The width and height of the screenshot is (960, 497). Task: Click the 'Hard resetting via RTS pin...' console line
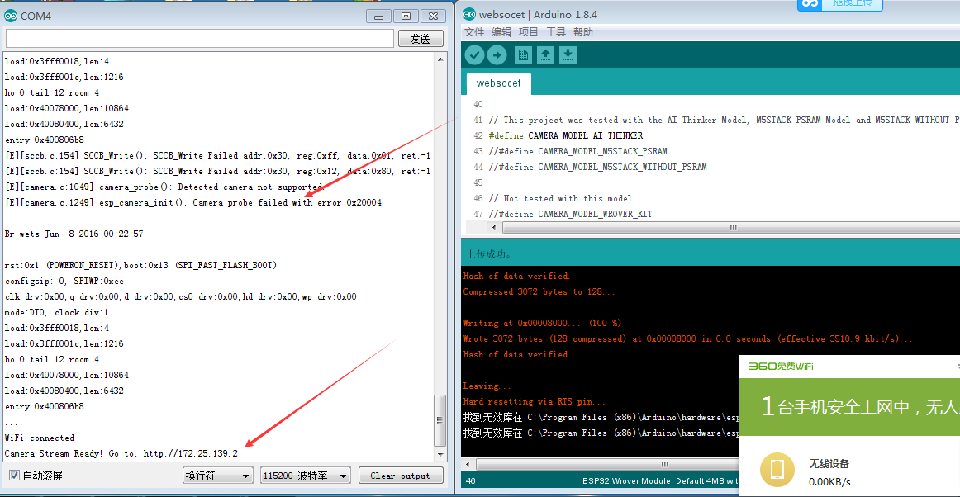(535, 401)
